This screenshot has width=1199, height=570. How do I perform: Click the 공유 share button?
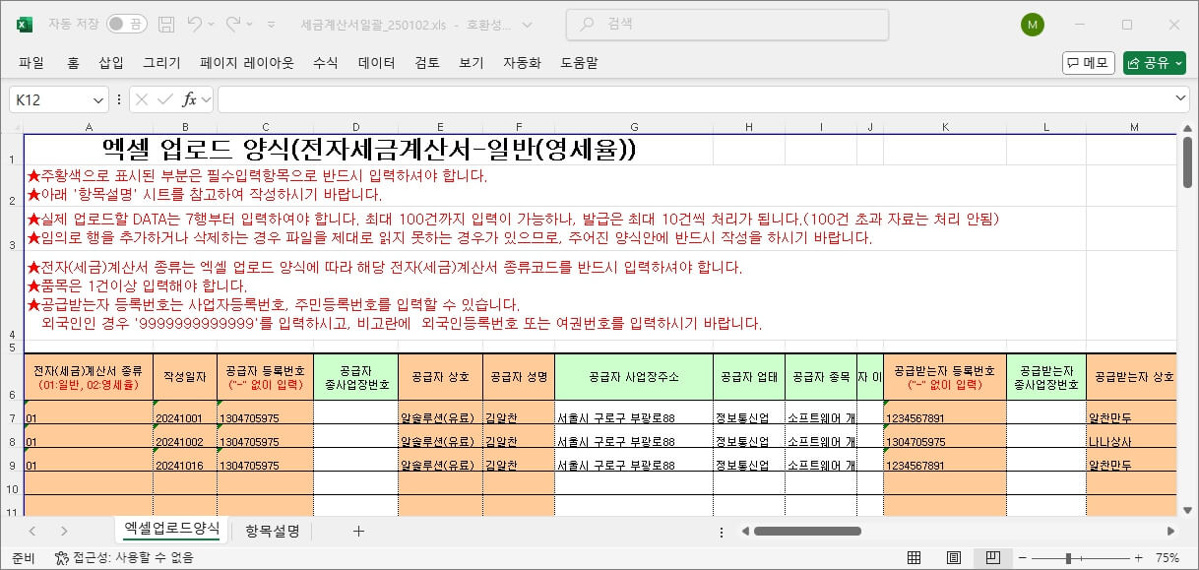[x=1154, y=63]
